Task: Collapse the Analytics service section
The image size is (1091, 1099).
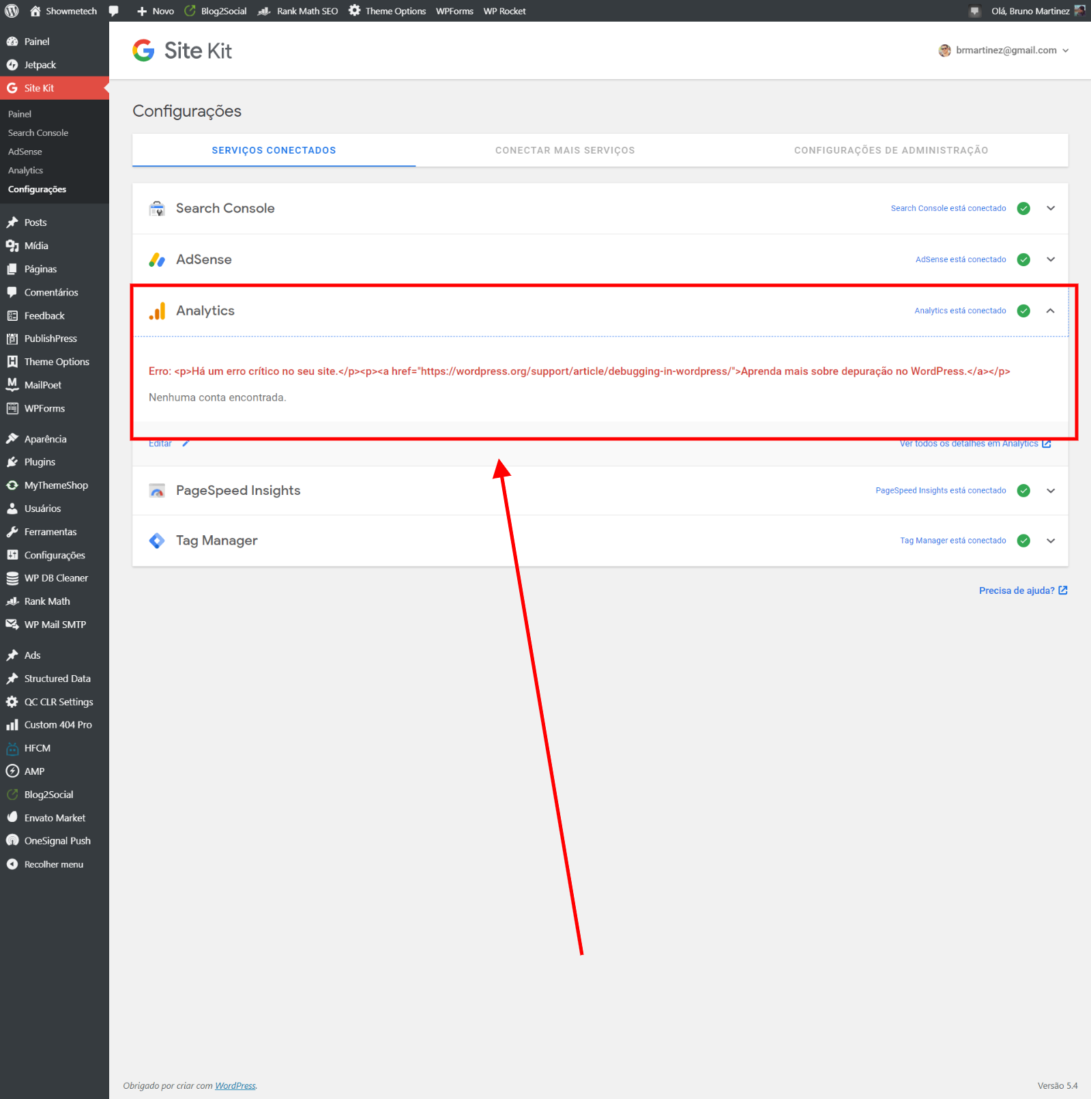Action: point(1051,311)
